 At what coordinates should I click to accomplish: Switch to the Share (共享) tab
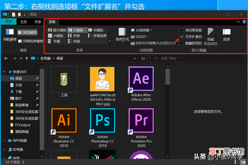click(x=38, y=22)
